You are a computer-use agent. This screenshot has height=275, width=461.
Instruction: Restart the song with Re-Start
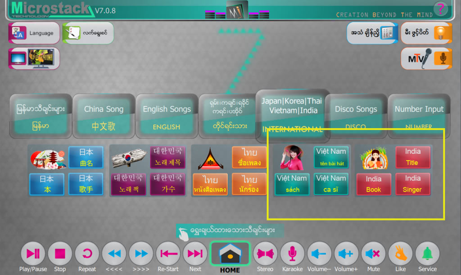tap(168, 254)
